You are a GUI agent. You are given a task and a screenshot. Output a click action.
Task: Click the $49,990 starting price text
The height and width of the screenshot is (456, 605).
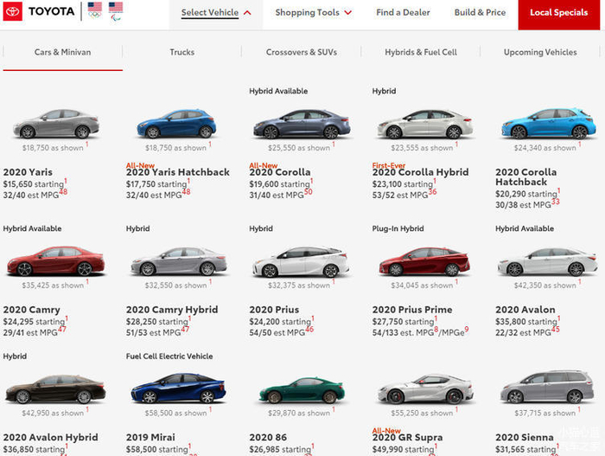click(404, 449)
